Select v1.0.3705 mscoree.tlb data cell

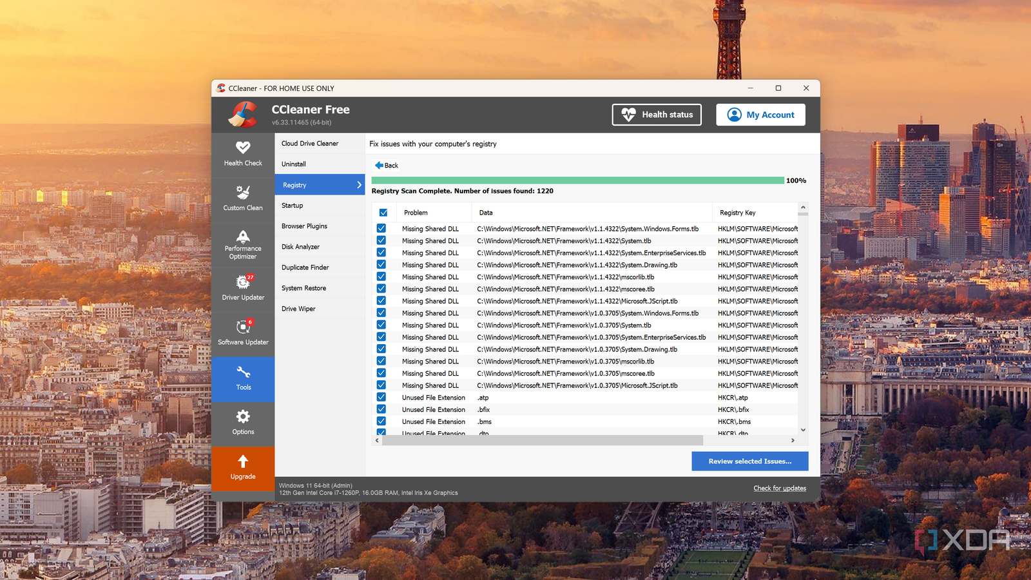(566, 373)
